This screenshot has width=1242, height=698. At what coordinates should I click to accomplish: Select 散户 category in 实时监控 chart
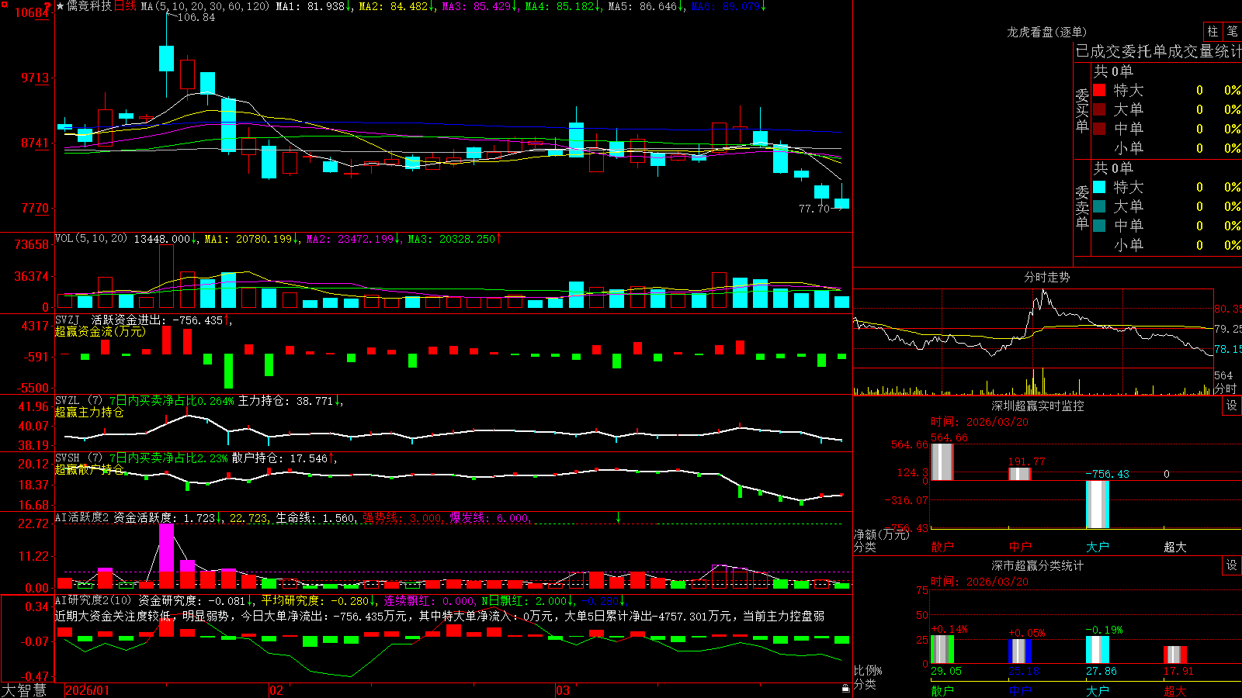[x=942, y=547]
